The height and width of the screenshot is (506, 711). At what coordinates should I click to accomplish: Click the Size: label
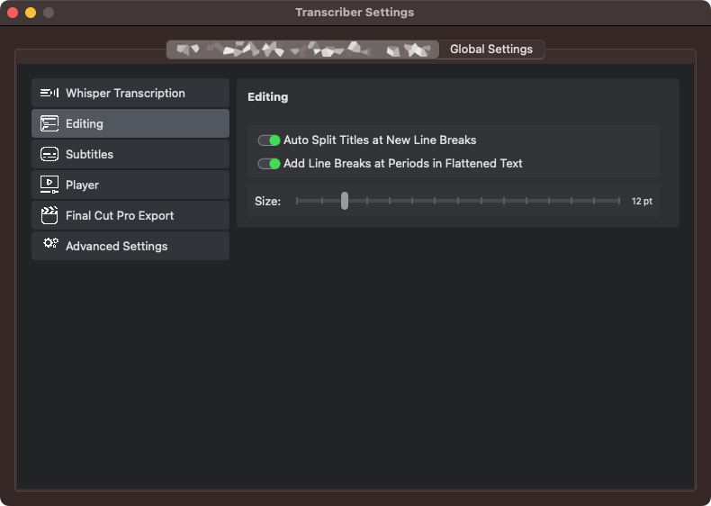pyautogui.click(x=267, y=201)
